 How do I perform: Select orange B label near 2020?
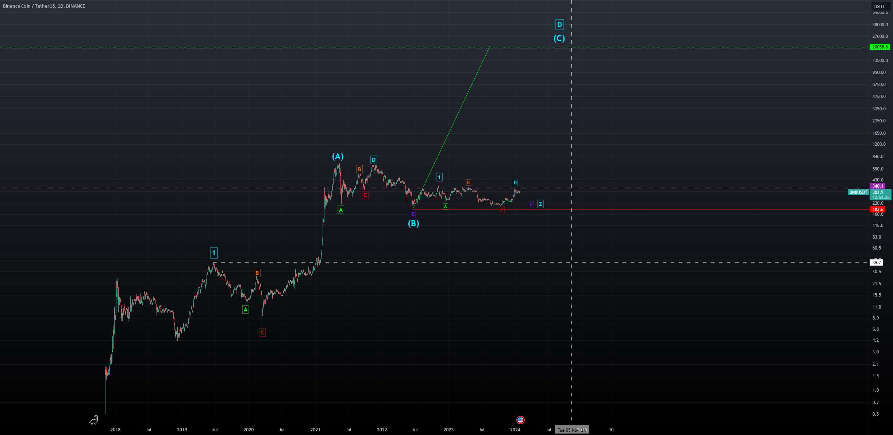pos(257,273)
